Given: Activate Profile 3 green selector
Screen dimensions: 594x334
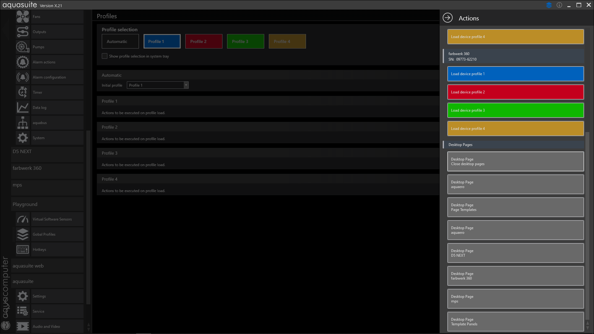Looking at the screenshot, I should point(245,41).
